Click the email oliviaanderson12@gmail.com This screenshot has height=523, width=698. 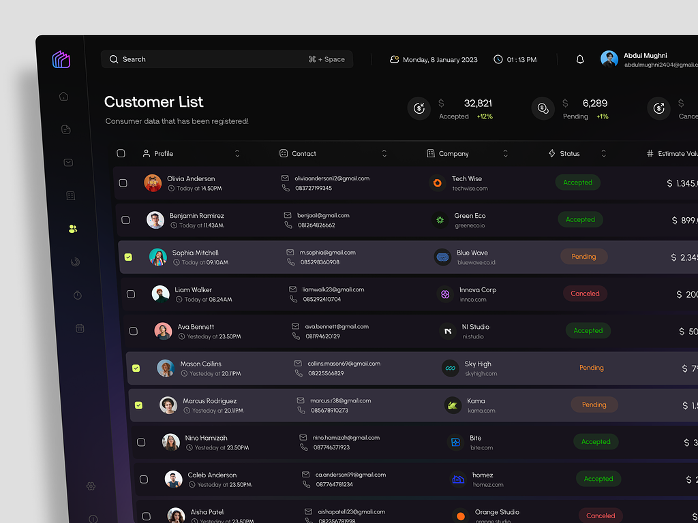332,178
